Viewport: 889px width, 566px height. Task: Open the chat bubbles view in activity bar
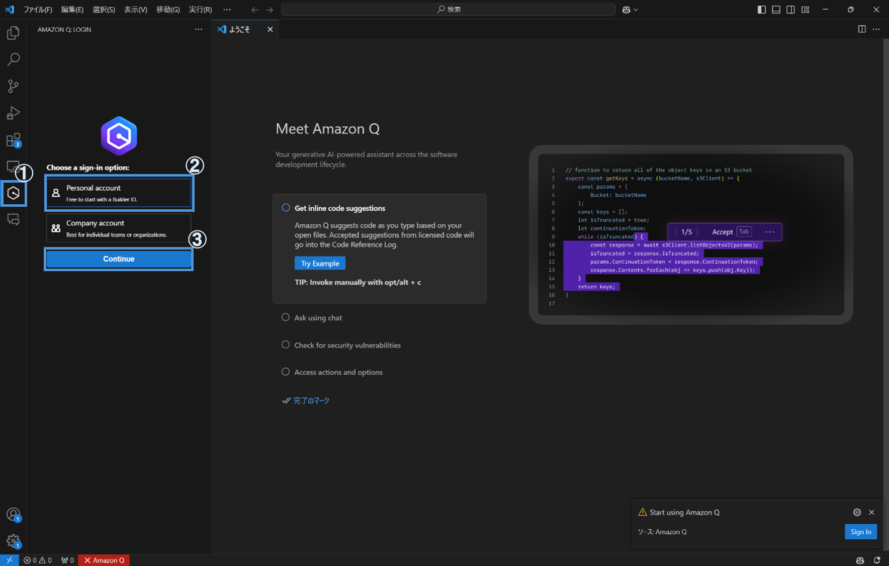13,220
